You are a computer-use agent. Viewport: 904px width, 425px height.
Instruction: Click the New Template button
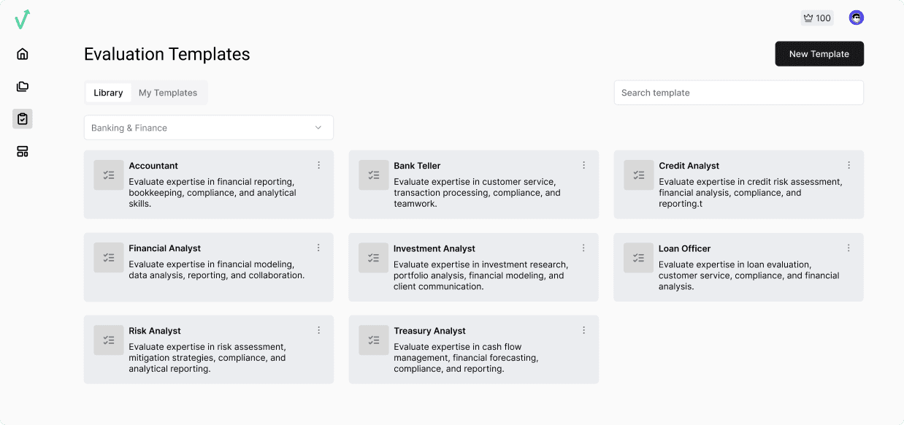point(819,53)
